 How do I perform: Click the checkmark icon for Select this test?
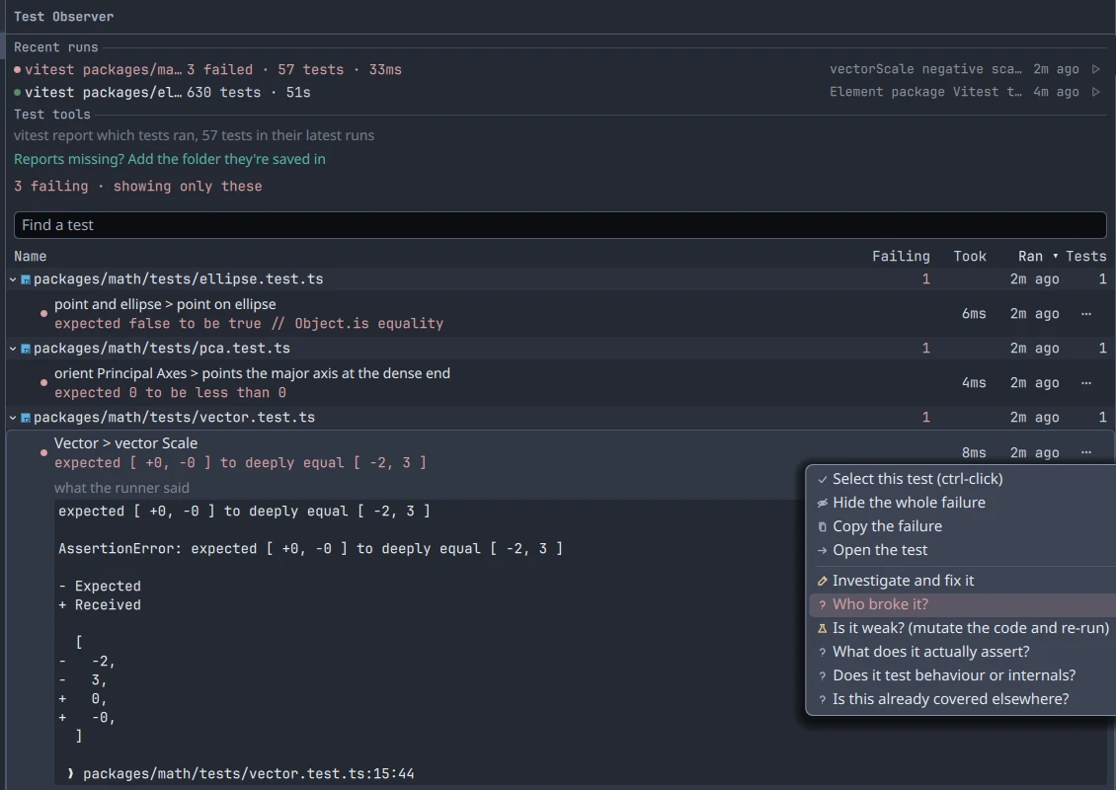tap(822, 480)
